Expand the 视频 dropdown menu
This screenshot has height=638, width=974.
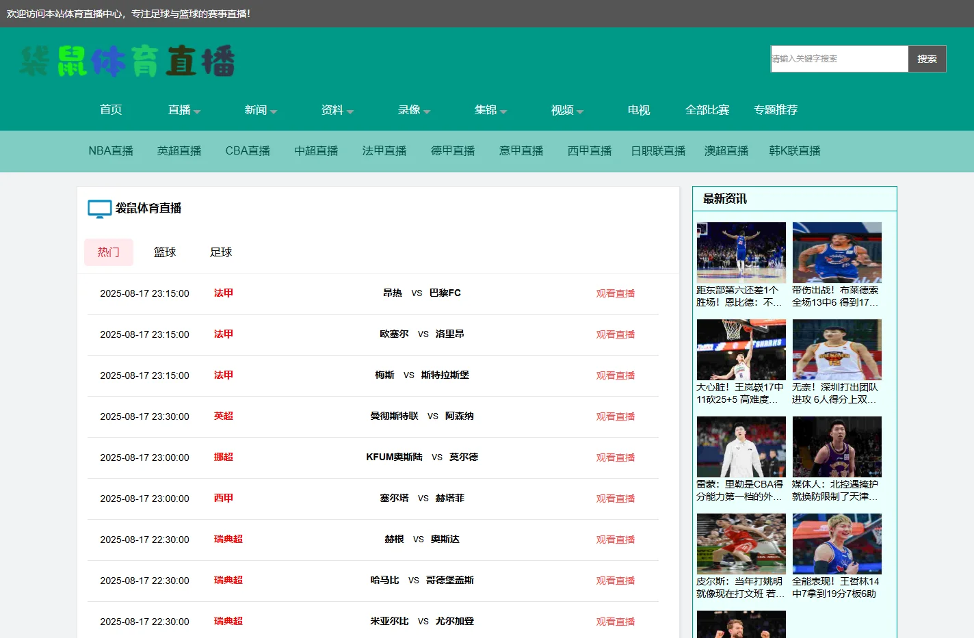point(567,110)
